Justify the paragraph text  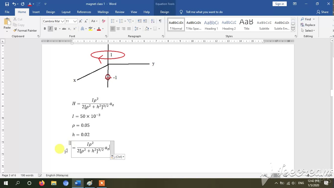coord(129,29)
